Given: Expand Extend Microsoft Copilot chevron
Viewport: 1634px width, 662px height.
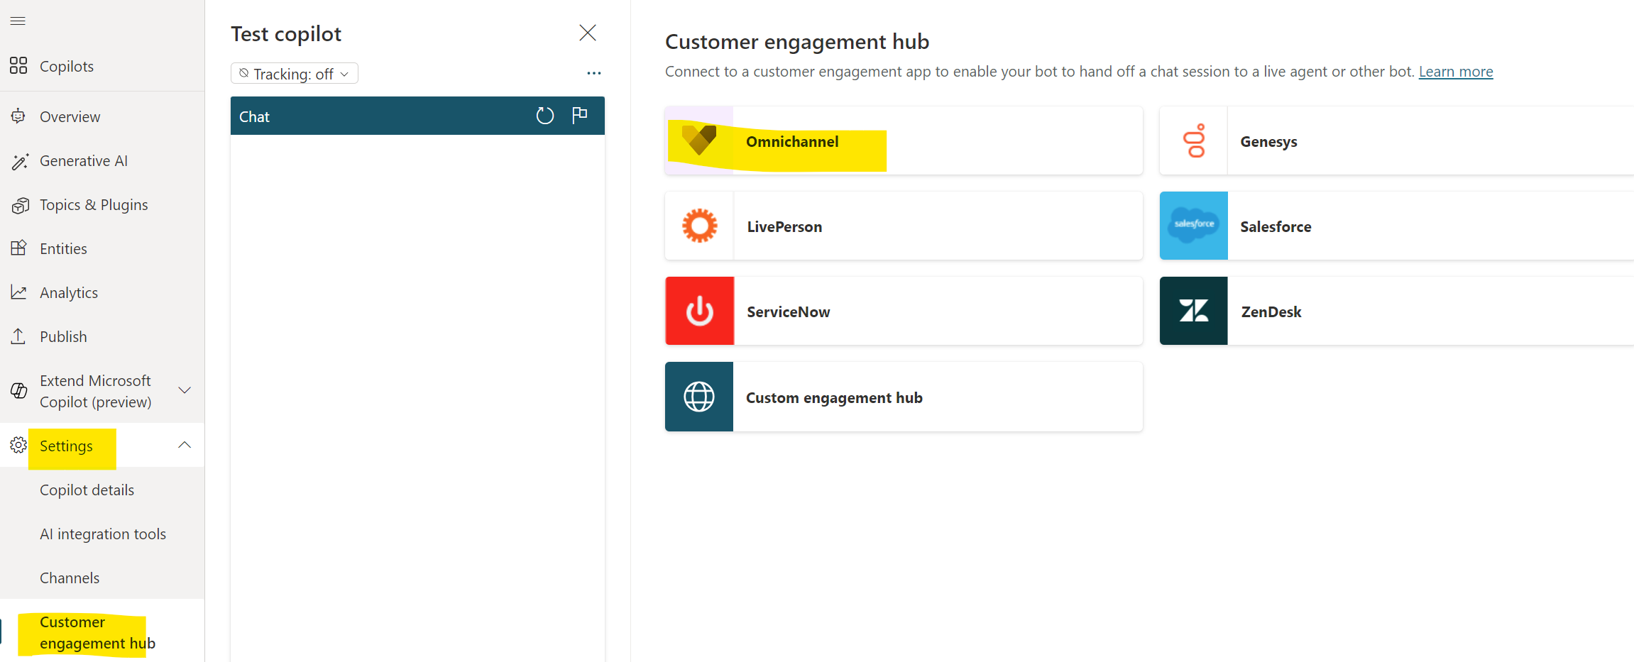Looking at the screenshot, I should click(x=185, y=390).
